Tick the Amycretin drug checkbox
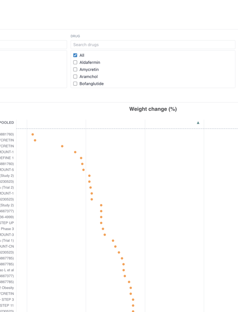The width and height of the screenshot is (238, 312). 75,70
